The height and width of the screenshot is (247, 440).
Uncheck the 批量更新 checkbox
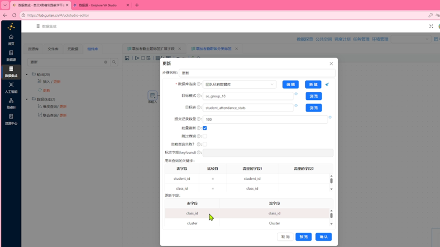pyautogui.click(x=205, y=128)
